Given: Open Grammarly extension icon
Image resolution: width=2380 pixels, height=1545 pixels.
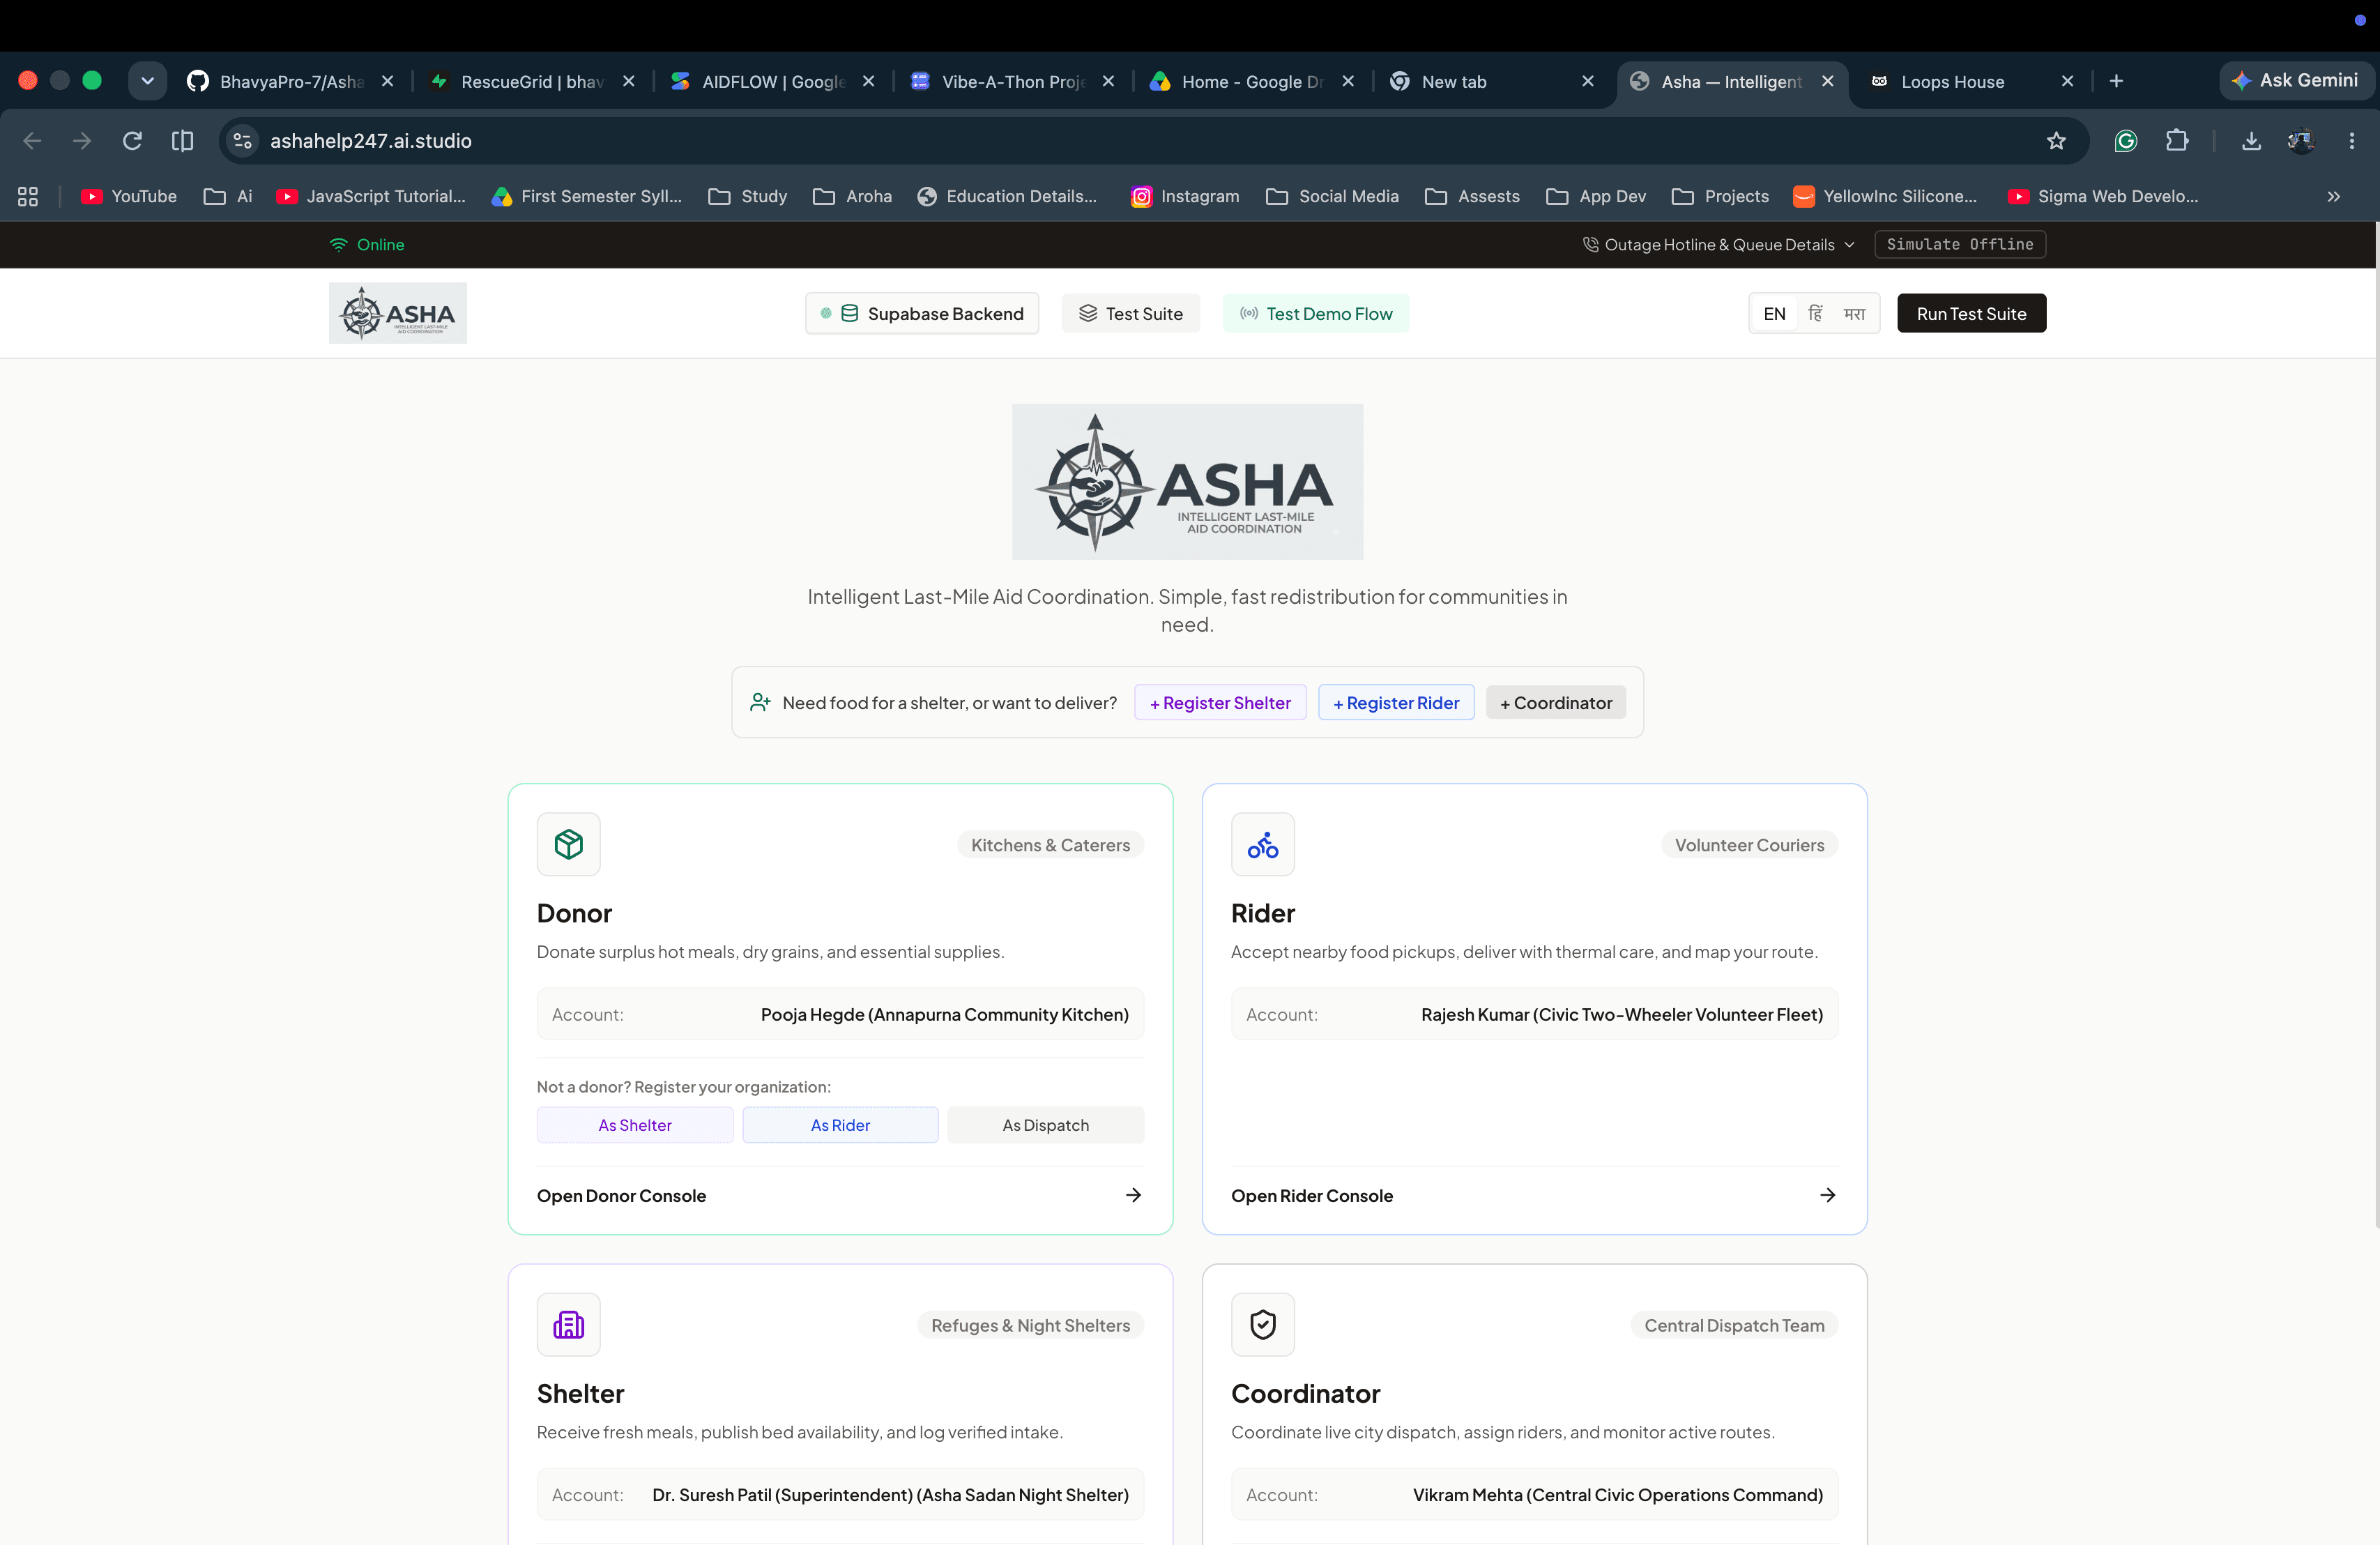Looking at the screenshot, I should pos(2125,140).
